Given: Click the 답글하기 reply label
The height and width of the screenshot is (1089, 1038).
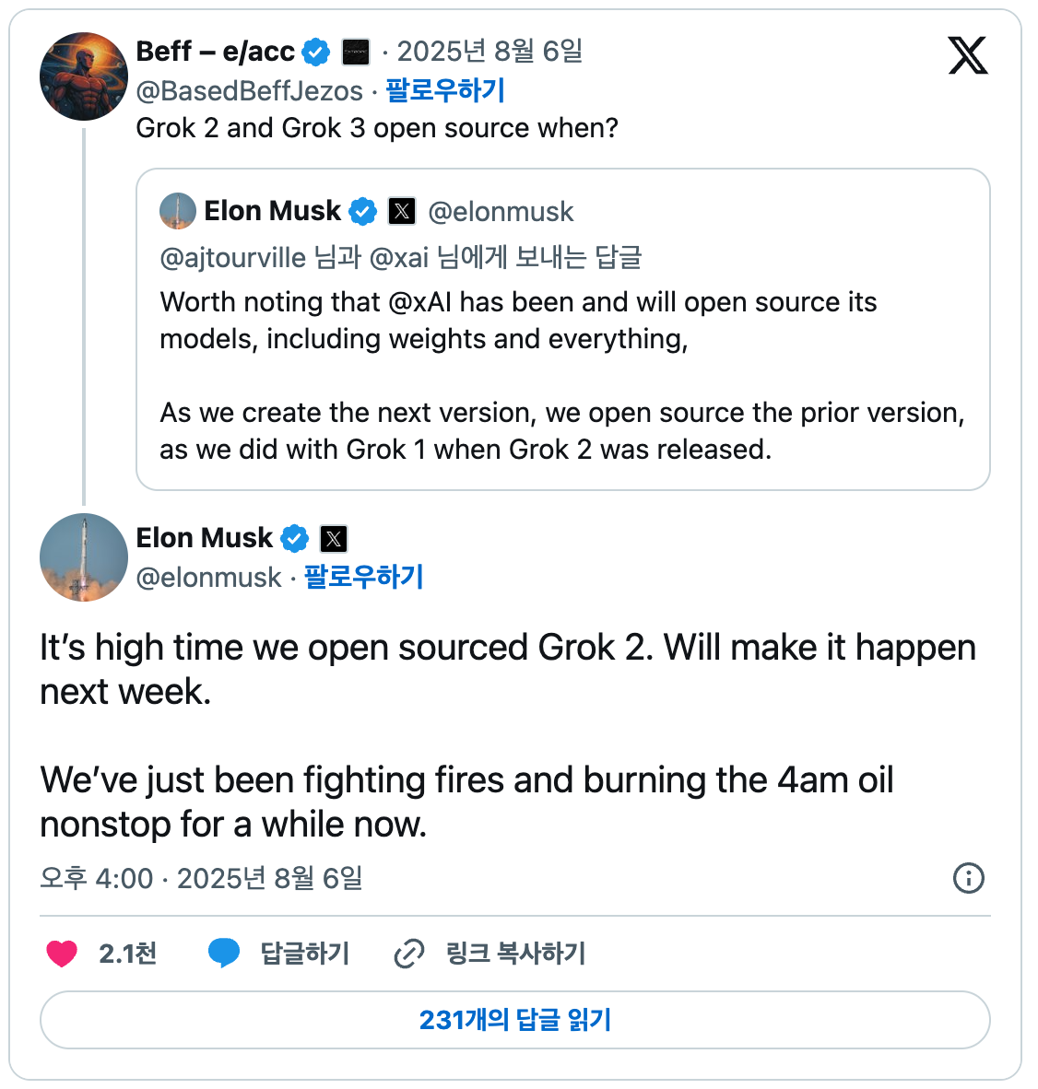Looking at the screenshot, I should pos(305,954).
